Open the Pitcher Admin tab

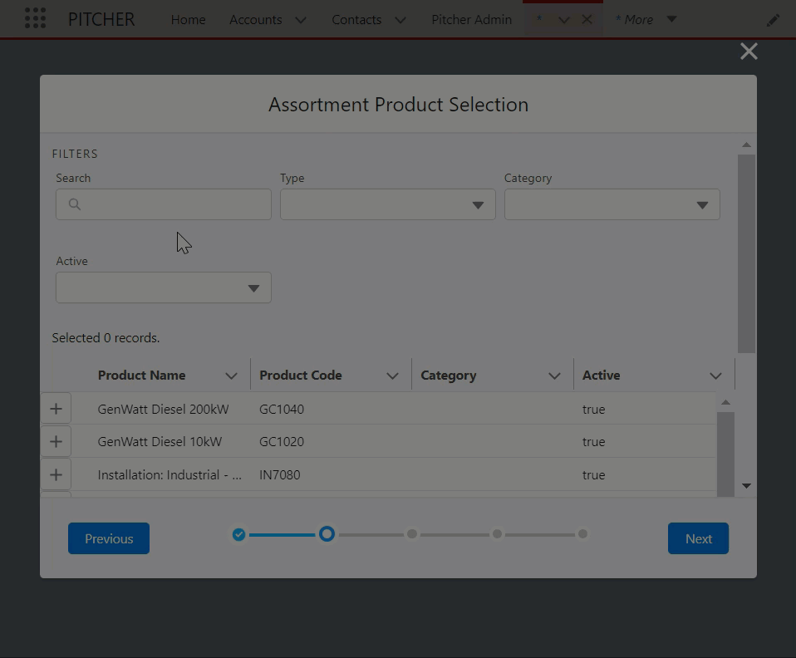pos(471,19)
